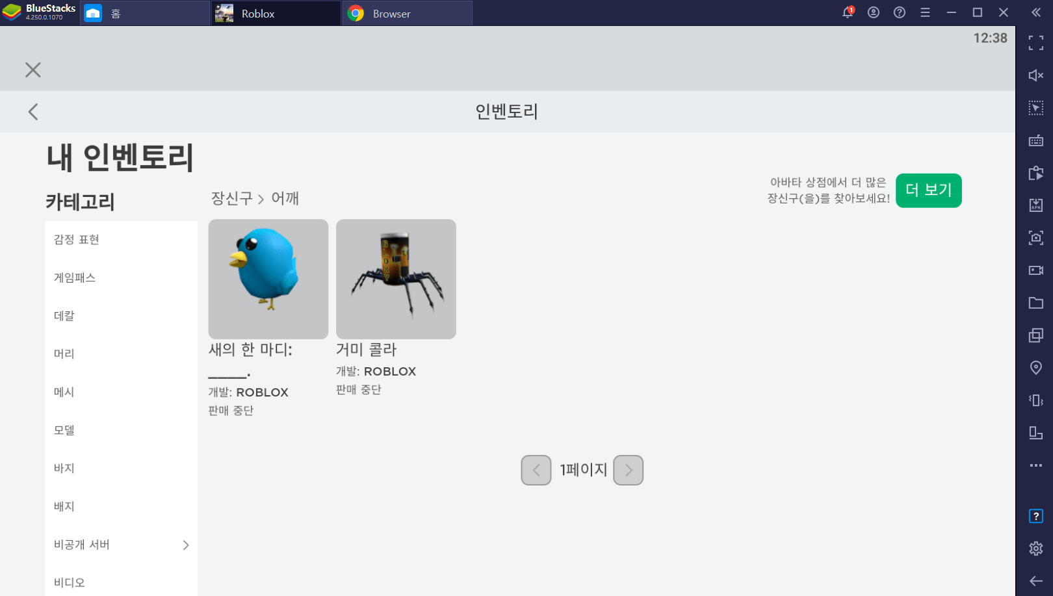Open BlueStacks hamburger menu
Viewport: 1053px width, 596px height.
pyautogui.click(x=926, y=12)
